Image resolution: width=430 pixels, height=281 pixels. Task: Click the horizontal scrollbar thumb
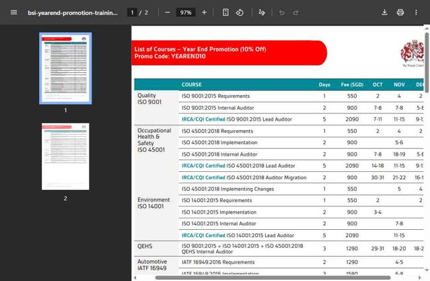[273, 278]
